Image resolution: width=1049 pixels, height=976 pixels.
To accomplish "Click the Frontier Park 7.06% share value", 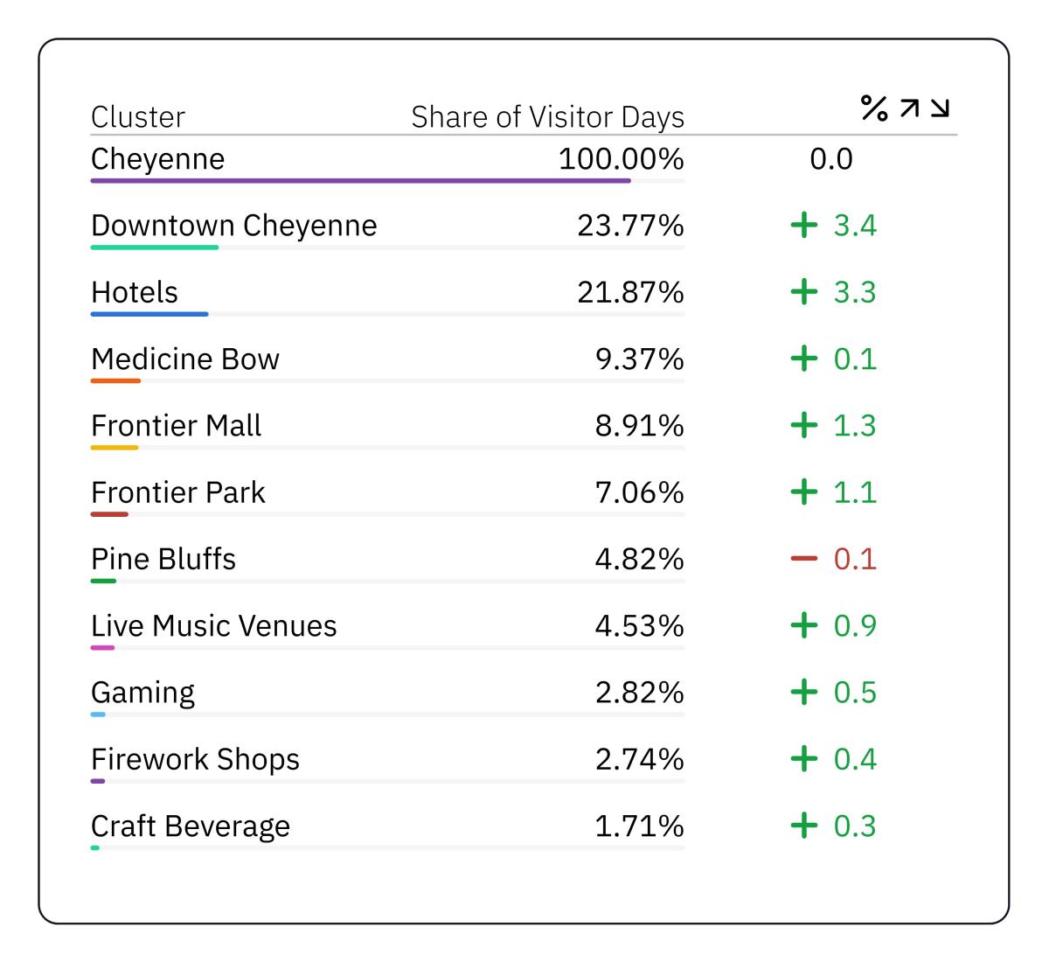I will tap(639, 492).
